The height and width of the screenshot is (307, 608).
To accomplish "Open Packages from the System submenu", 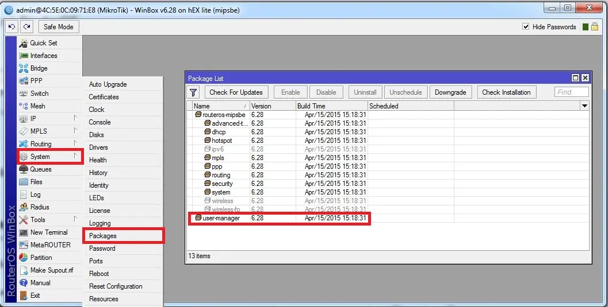I will [124, 236].
